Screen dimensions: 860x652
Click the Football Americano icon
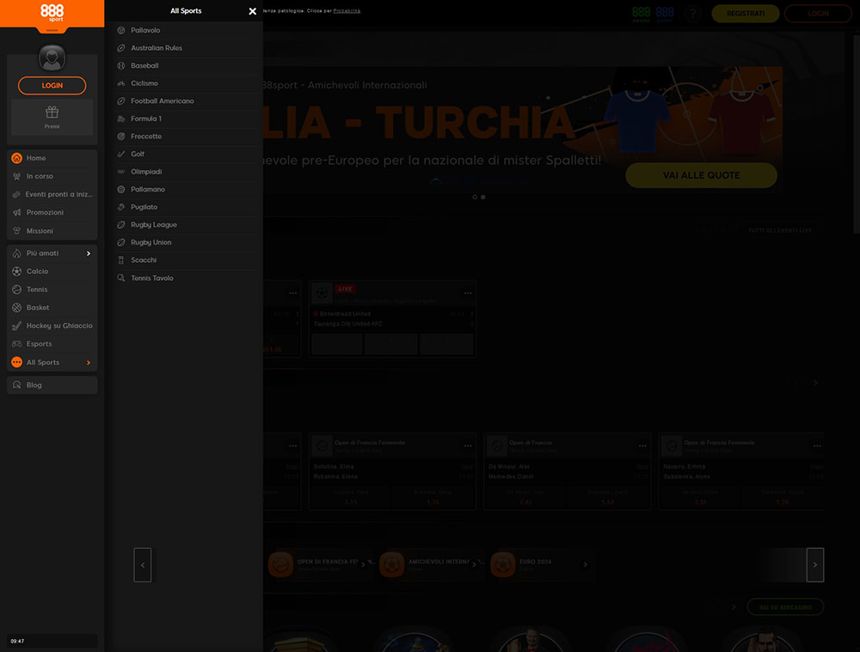coord(121,101)
